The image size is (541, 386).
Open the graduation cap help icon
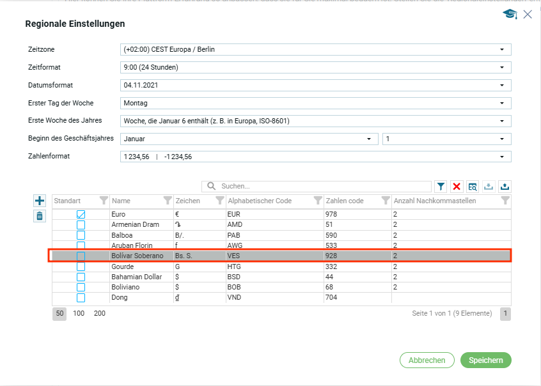coord(509,15)
